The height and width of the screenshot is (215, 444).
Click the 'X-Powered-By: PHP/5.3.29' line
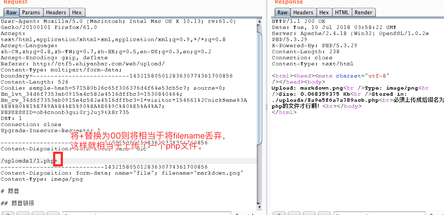pos(315,46)
